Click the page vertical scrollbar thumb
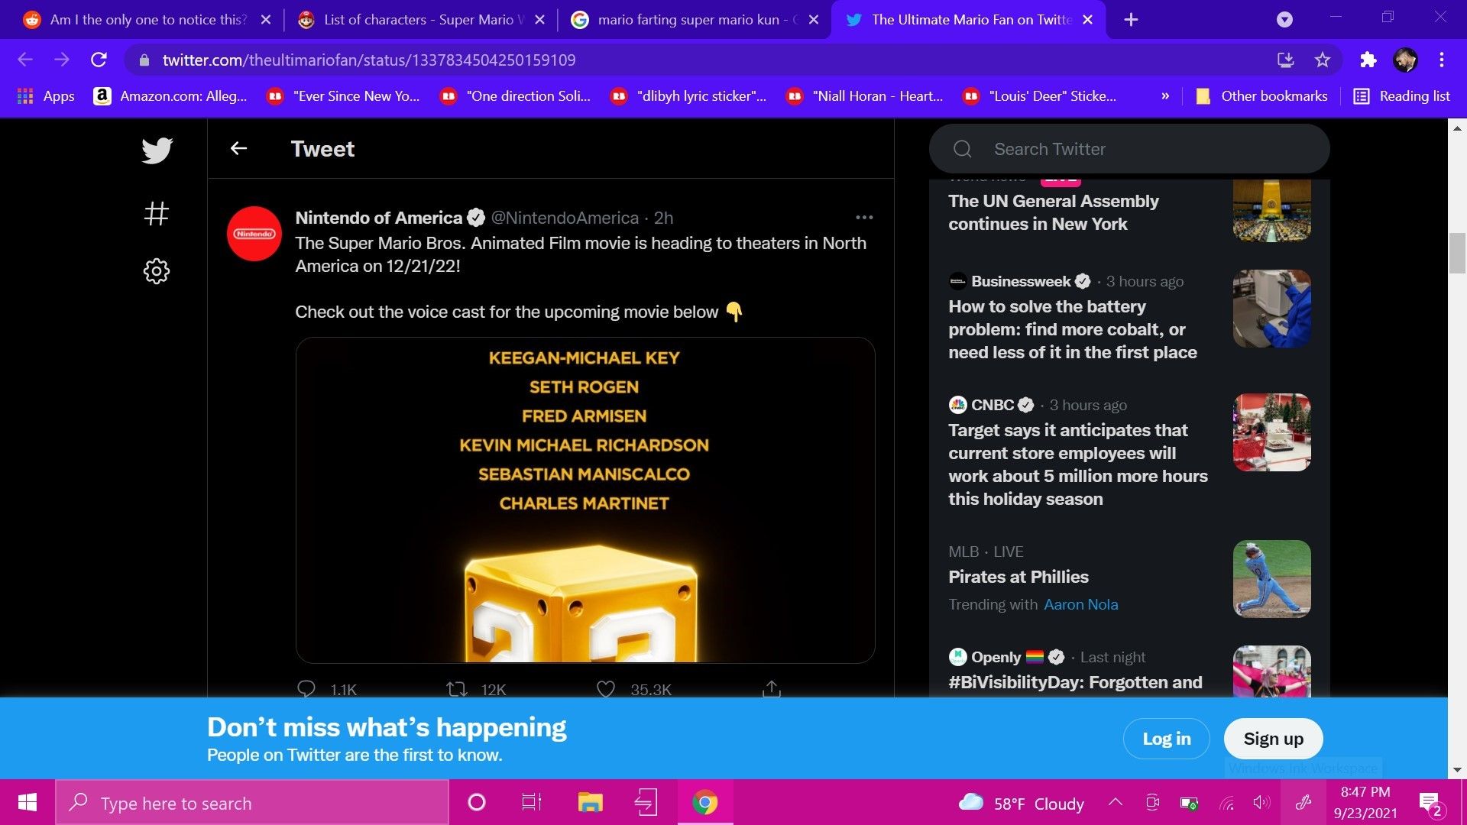Viewport: 1467px width, 825px height. tap(1457, 254)
